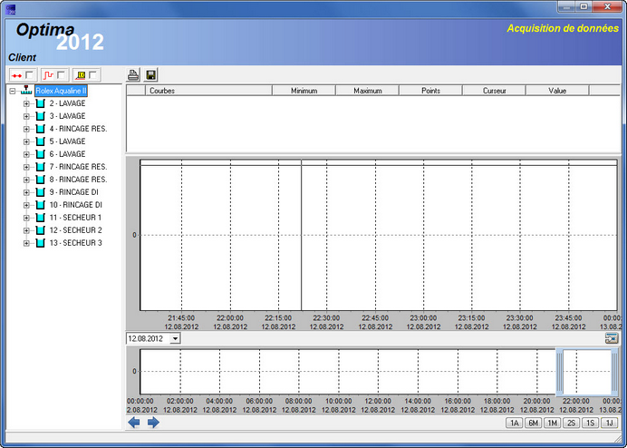Screen dimensions: 627x448
Task: Click the tank icon for 2 - LAVAGE
Action: click(40, 103)
